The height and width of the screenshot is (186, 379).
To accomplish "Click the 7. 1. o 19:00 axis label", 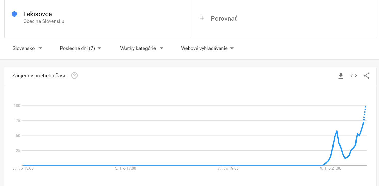I will point(228,168).
